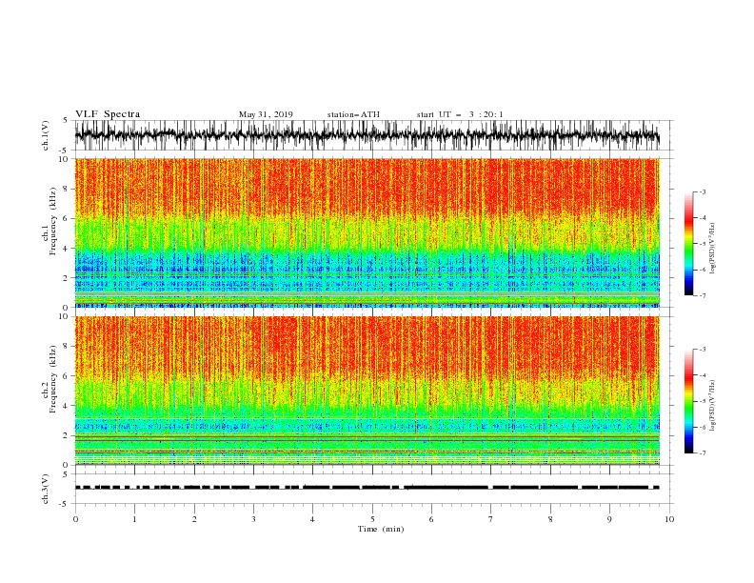Viewport: 754px width, 583px height.
Task: Click the "station=ATH" label
Action: click(x=353, y=114)
